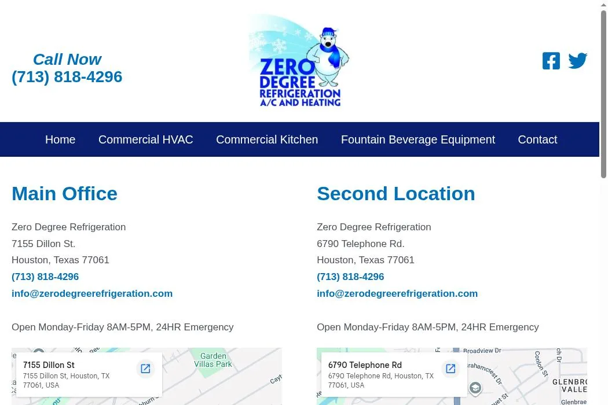608x405 pixels.
Task: Click 'Zero Degree Refrigeration' name under Main Office
Action: [69, 227]
